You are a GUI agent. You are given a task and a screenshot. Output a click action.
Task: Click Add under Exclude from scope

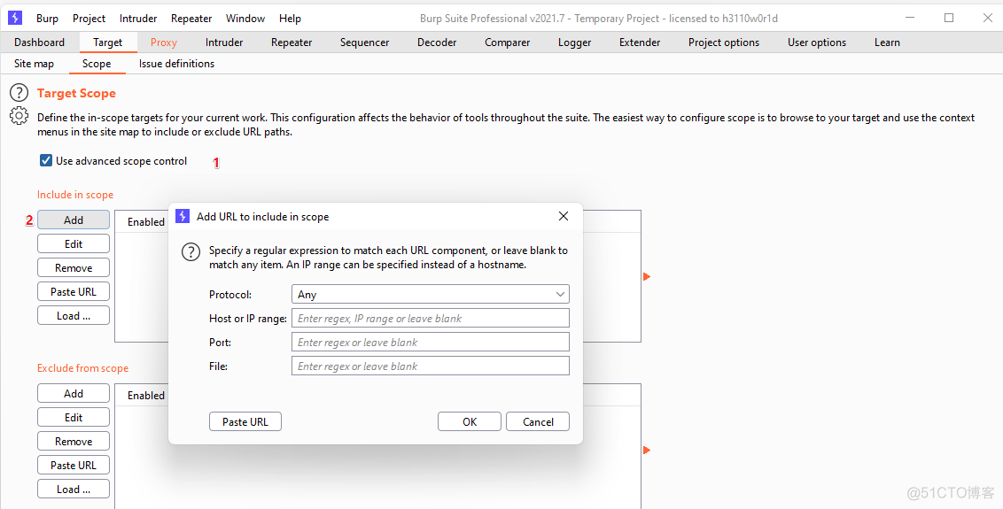[x=74, y=393]
